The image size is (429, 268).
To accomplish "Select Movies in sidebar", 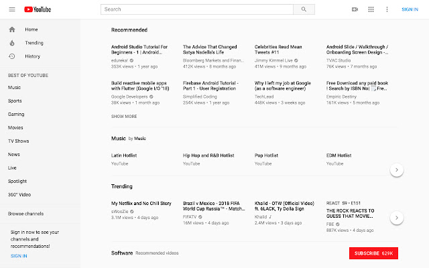I will [15, 128].
